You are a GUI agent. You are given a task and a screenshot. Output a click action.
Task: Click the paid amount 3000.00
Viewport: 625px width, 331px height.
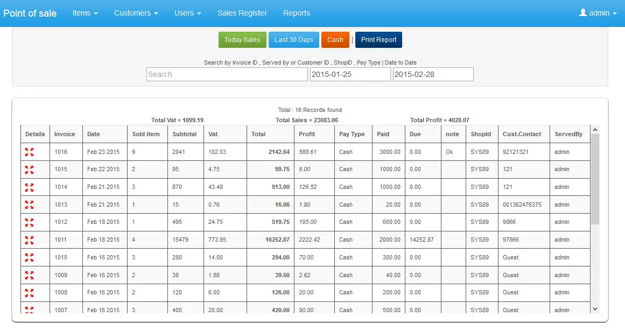(x=390, y=152)
